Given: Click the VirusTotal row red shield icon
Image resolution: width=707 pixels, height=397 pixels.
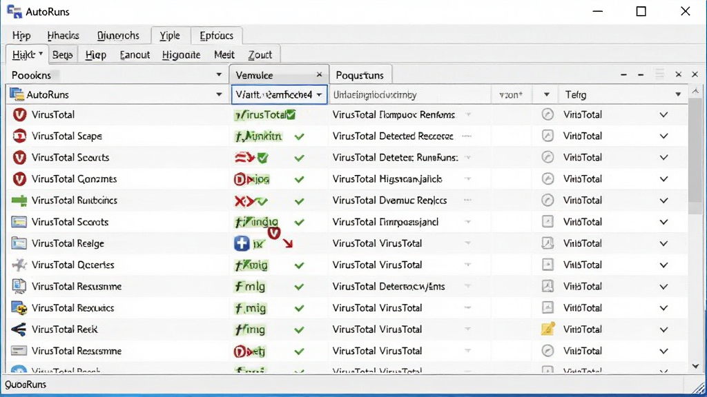Looking at the screenshot, I should click(x=19, y=115).
